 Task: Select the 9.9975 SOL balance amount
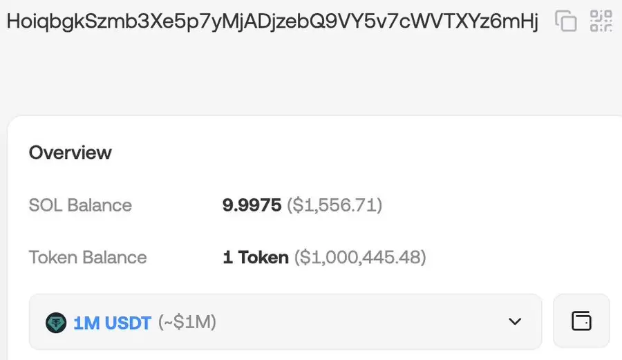click(x=252, y=205)
